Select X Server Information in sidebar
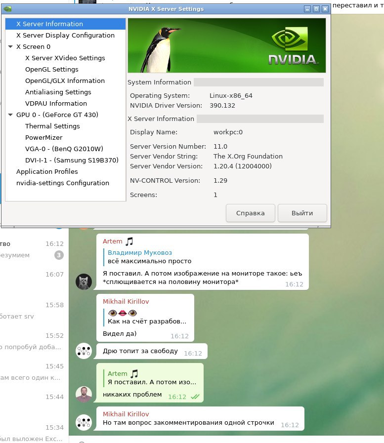The image size is (384, 443). coord(65,24)
